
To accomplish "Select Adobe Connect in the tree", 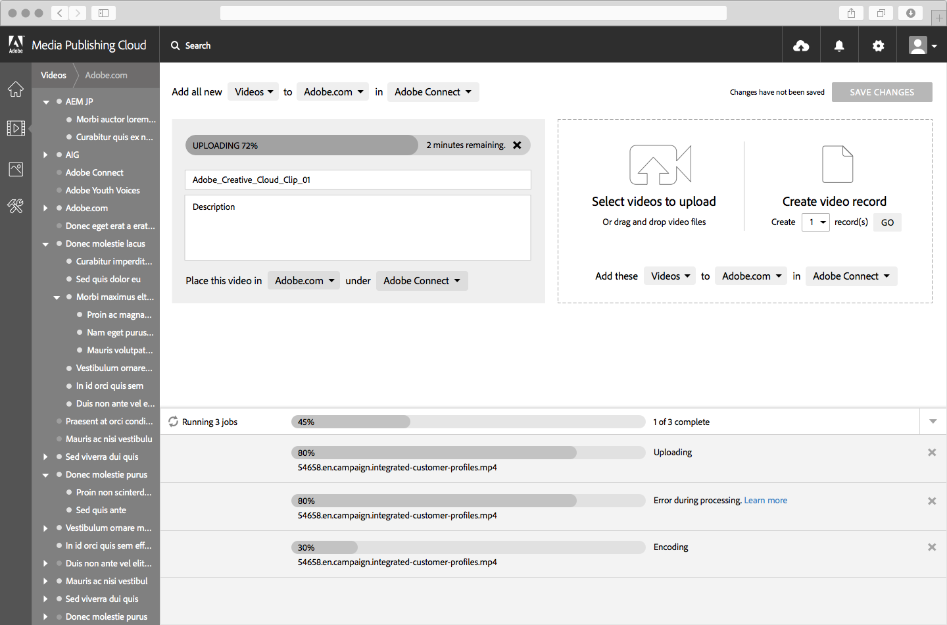I will (95, 172).
